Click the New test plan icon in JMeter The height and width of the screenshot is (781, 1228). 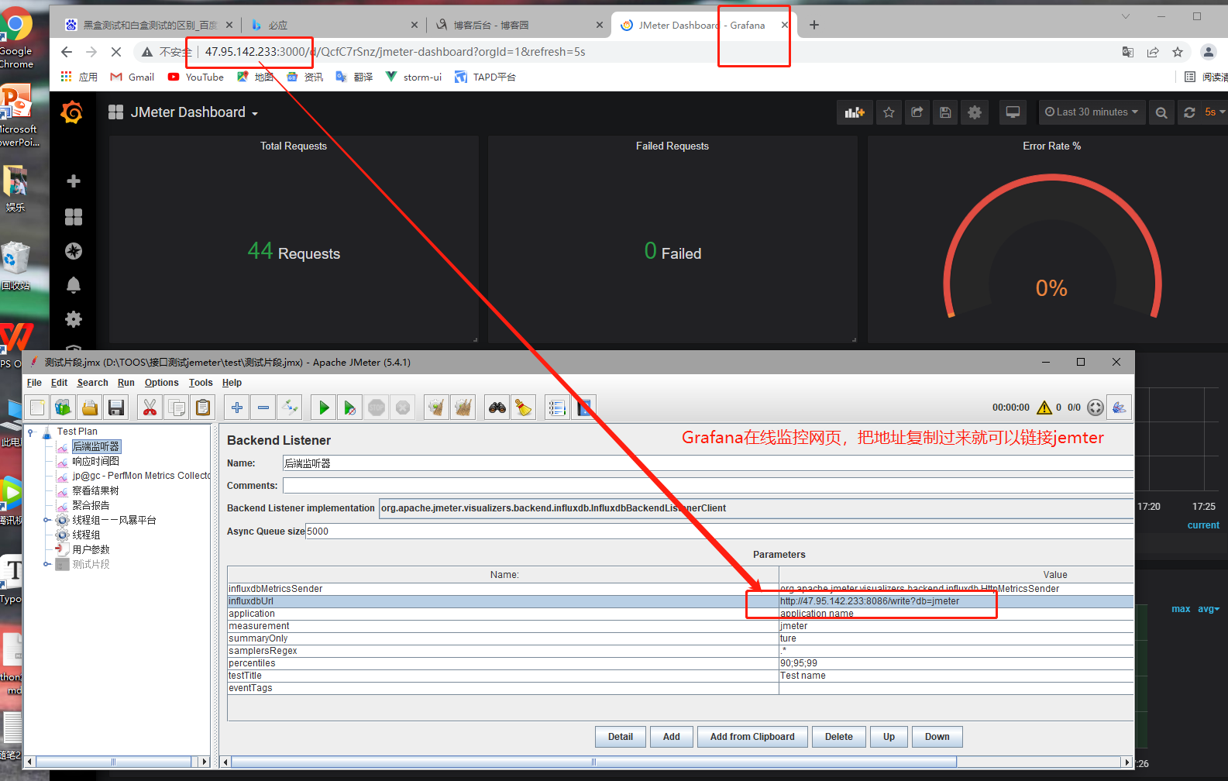tap(37, 408)
